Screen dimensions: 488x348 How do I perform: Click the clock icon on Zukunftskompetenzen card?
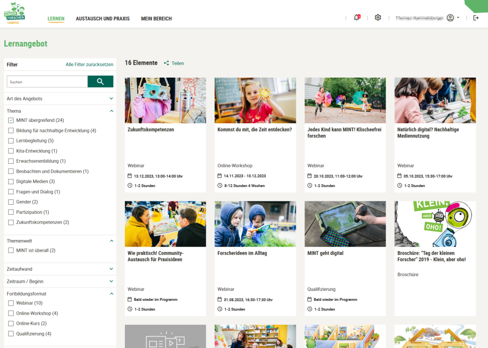tap(130, 185)
